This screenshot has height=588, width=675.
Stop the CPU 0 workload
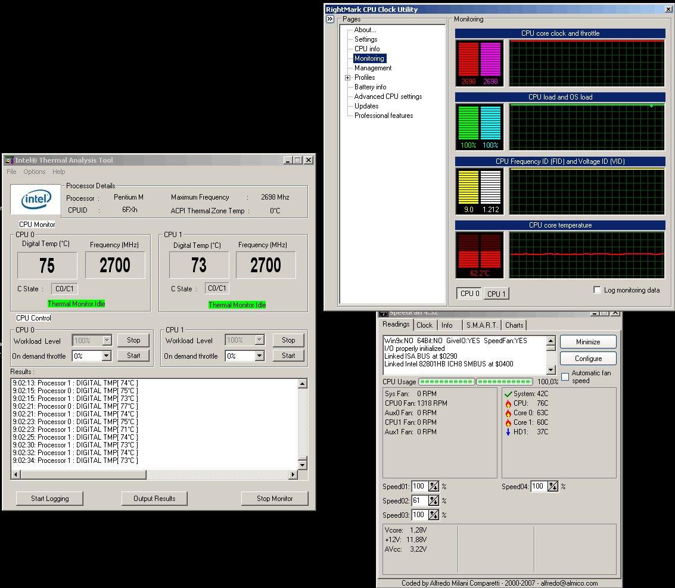[x=133, y=340]
